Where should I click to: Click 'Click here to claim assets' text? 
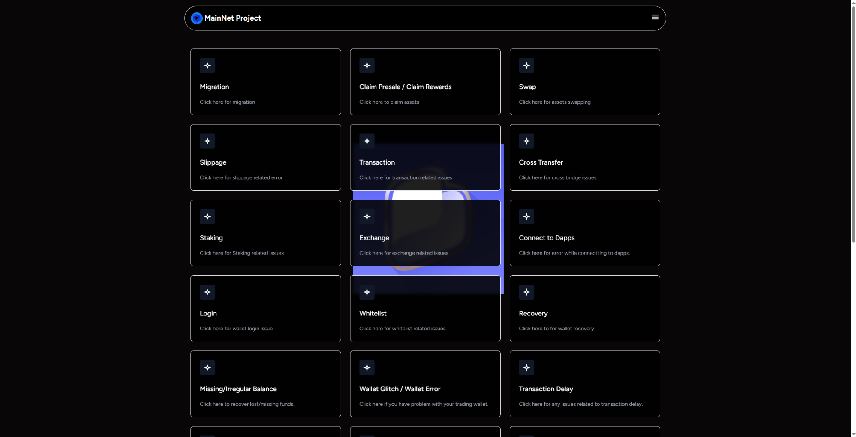[x=389, y=102]
